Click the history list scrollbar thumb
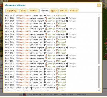The width and height of the screenshot is (107, 98). (x=99, y=65)
